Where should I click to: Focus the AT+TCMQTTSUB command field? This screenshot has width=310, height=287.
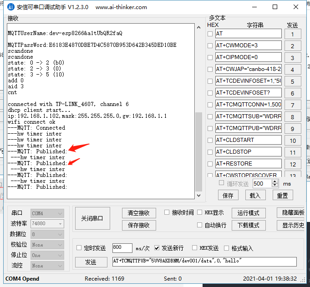click(248, 116)
